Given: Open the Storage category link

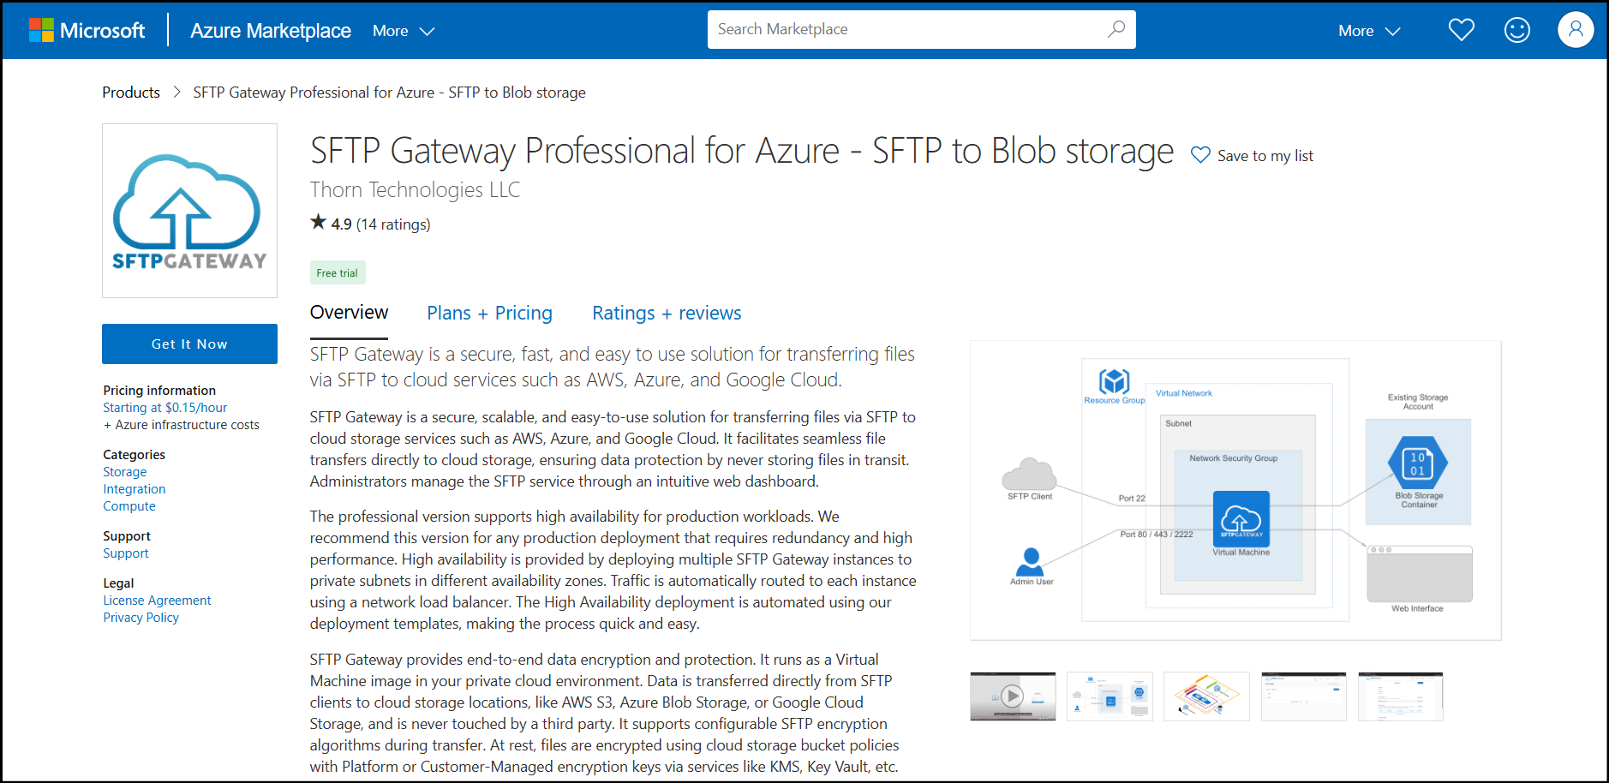Looking at the screenshot, I should (x=125, y=472).
